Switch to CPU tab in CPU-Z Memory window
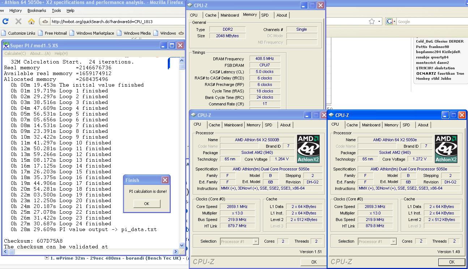468x269 pixels. (x=194, y=15)
